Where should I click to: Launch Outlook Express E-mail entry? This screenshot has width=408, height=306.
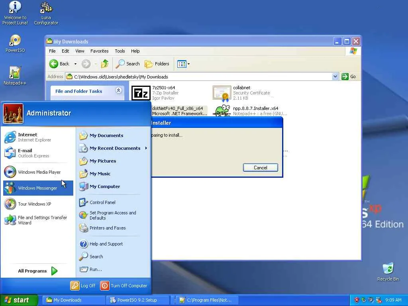(x=38, y=153)
